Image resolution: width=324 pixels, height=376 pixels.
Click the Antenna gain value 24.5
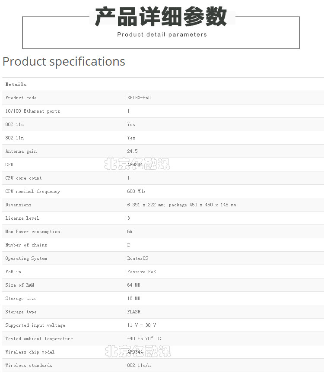coord(132,151)
